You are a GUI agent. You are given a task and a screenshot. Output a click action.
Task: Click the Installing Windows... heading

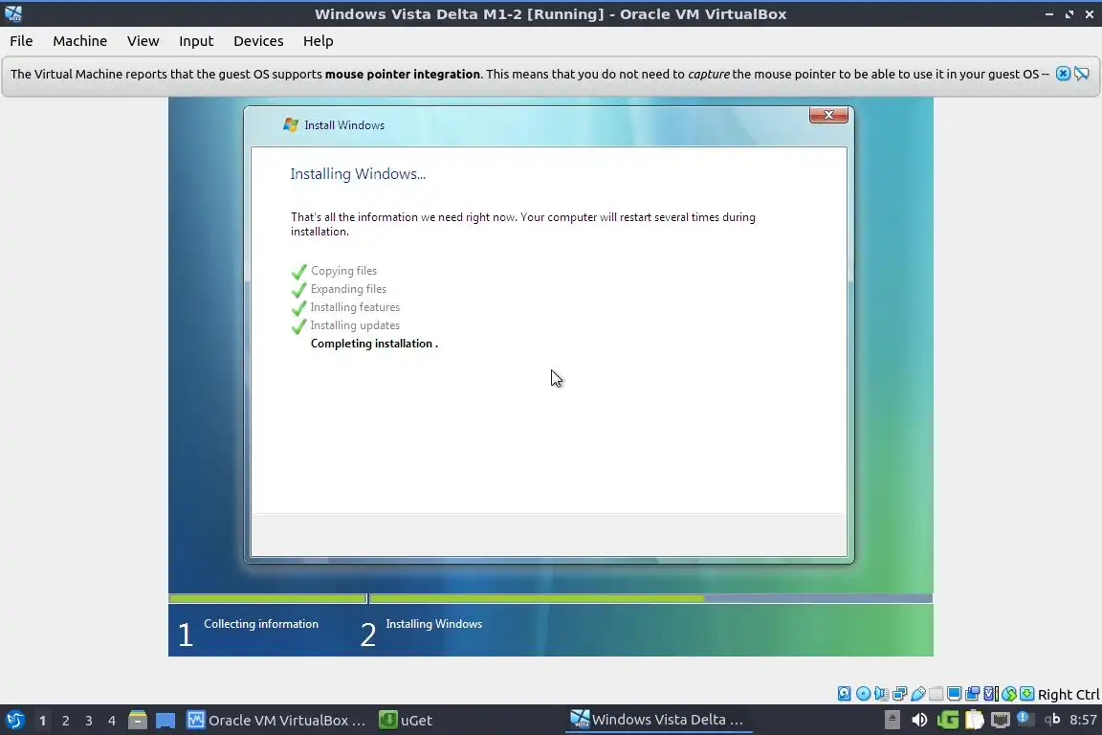[358, 174]
